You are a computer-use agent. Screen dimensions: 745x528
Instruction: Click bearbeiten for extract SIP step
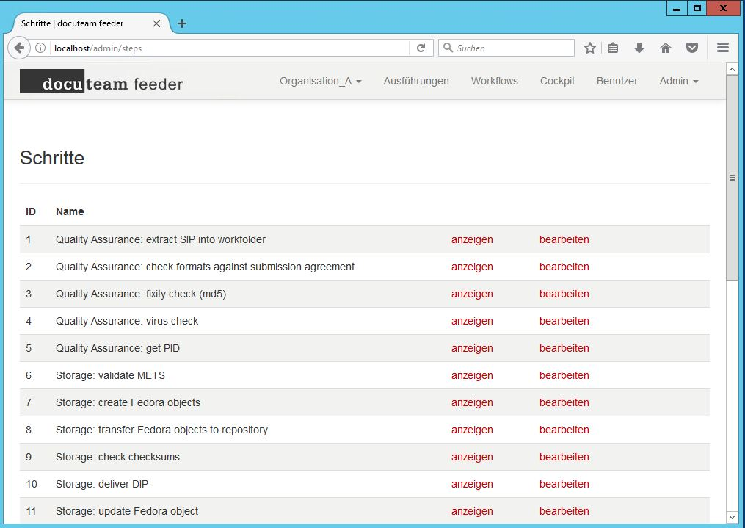point(564,239)
